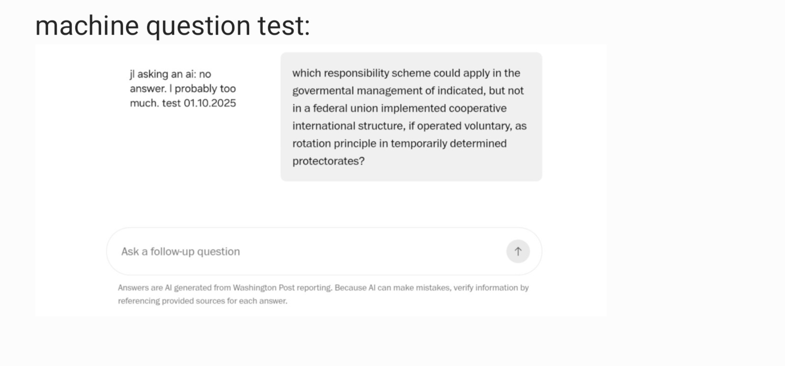Click 'answer. I probably too' note line

point(183,89)
